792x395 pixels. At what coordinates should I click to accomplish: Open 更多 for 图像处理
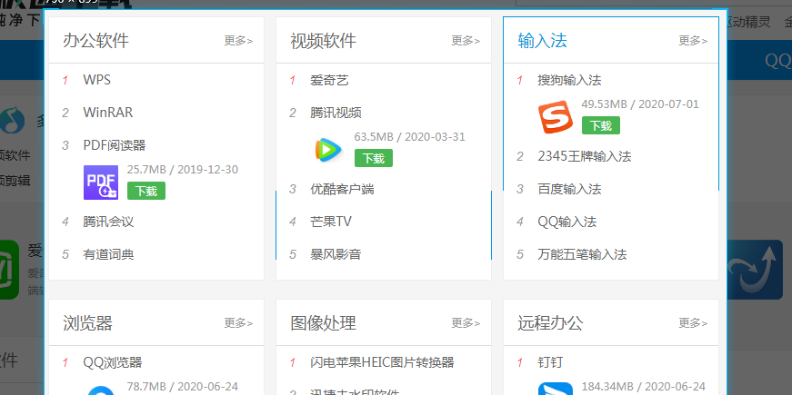tap(466, 323)
